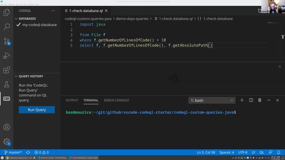Change indentation via Spaces: 4
Viewport: 285px width, 160px height.
(227, 152)
